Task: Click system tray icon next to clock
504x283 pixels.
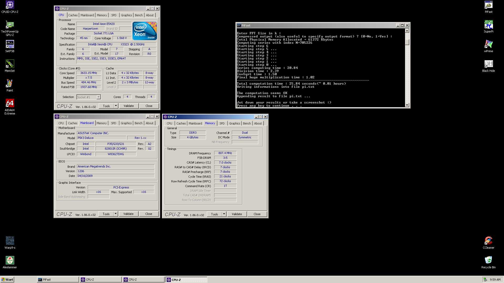Action: click(x=485, y=280)
